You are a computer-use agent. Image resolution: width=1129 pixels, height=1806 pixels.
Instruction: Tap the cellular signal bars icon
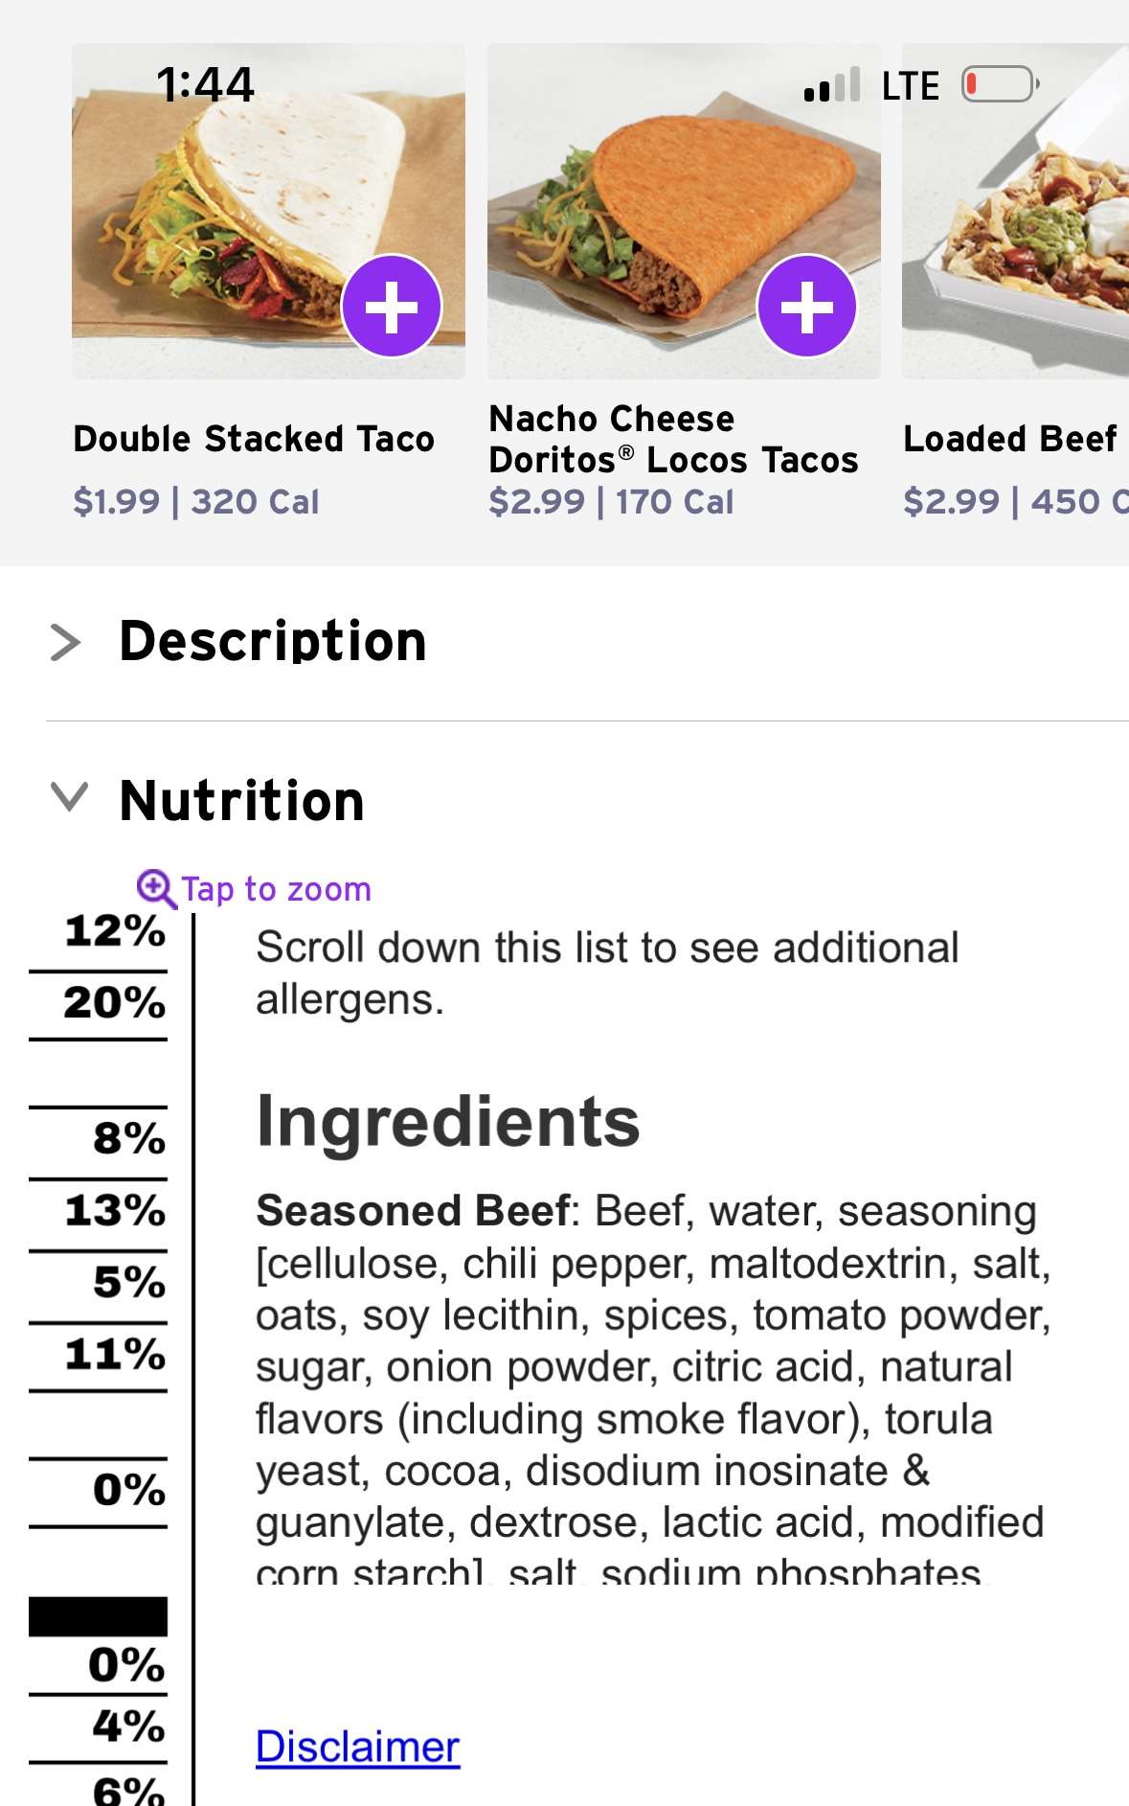point(832,84)
